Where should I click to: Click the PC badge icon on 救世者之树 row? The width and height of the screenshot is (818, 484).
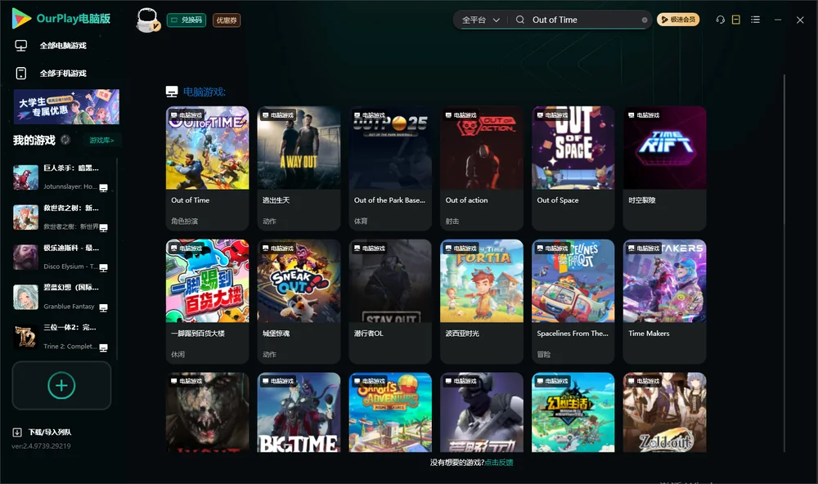pos(103,227)
